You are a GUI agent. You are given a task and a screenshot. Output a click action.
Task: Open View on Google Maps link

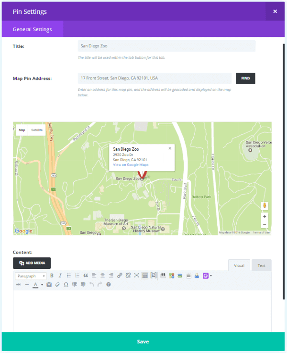tap(131, 165)
